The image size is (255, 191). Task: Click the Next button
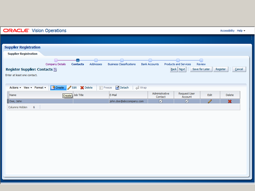coord(182,69)
